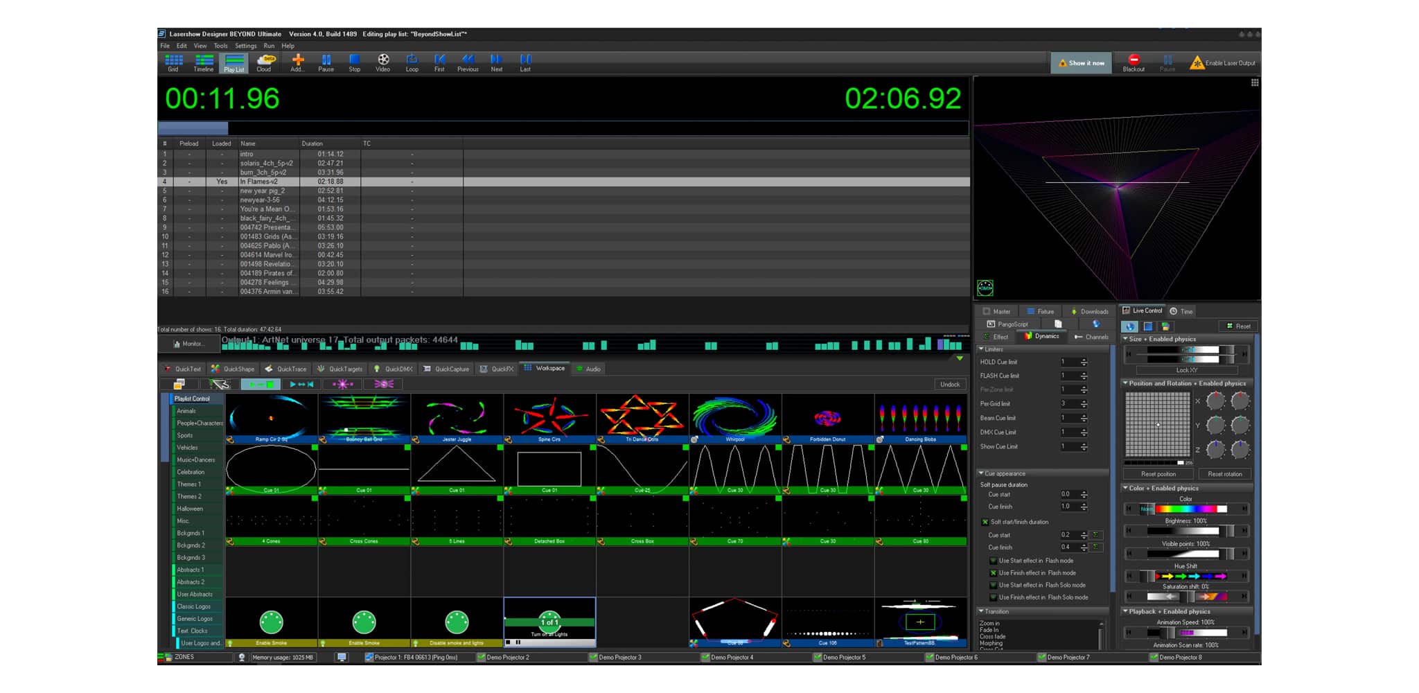Collapse the Color + Enabled physics section
The height and width of the screenshot is (693, 1419).
(1125, 488)
